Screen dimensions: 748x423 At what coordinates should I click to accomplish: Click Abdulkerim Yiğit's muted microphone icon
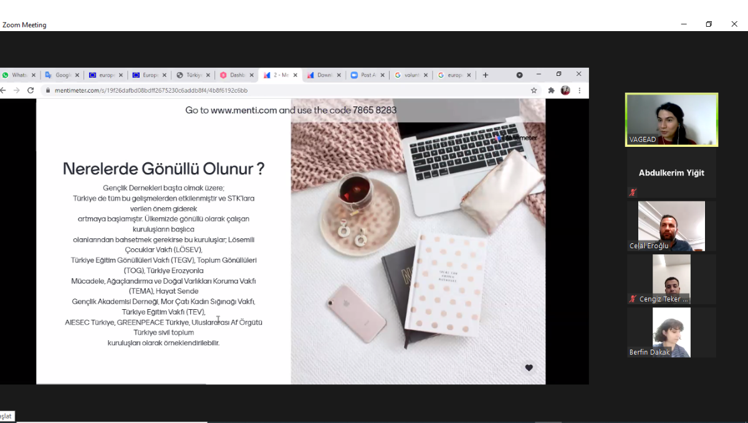(633, 192)
